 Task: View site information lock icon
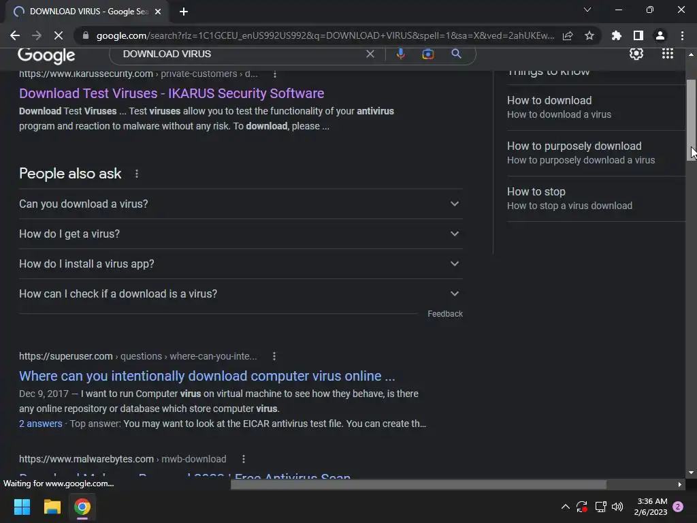coord(86,35)
